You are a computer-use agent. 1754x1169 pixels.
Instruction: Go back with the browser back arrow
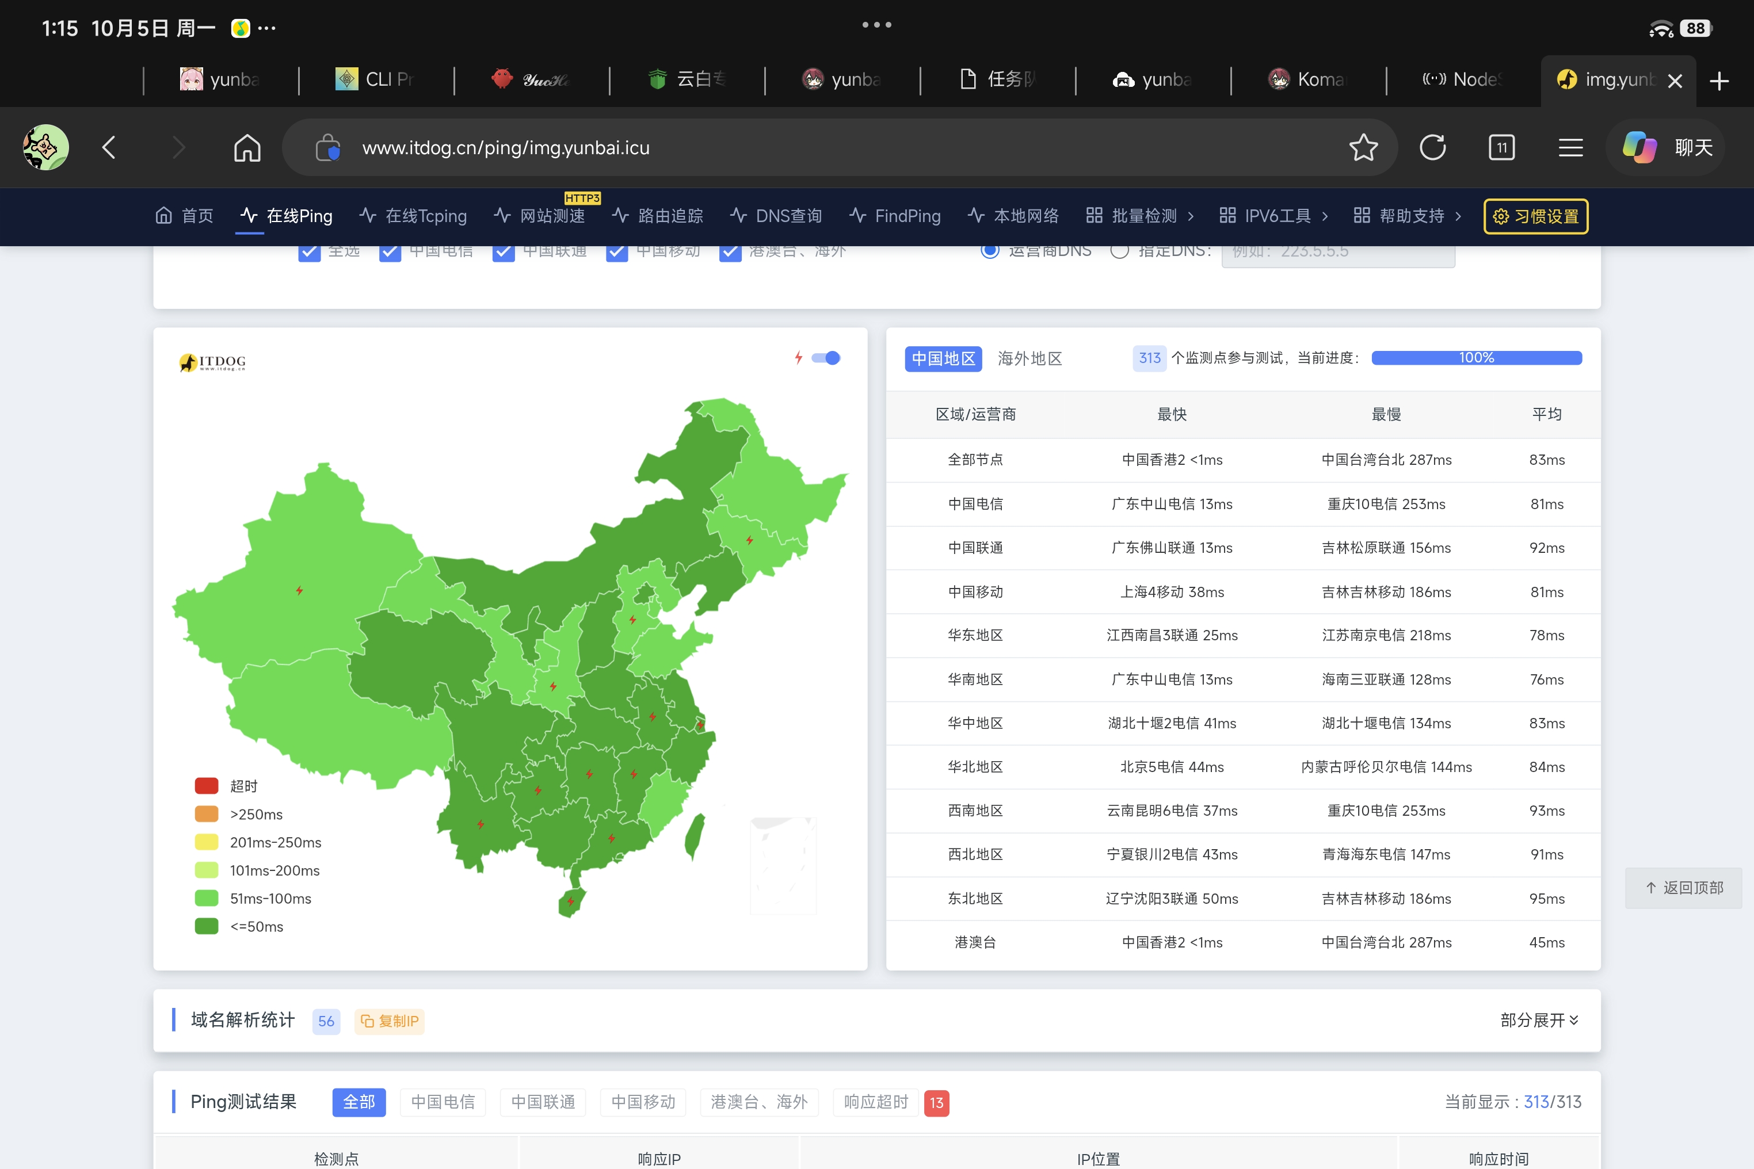[109, 148]
